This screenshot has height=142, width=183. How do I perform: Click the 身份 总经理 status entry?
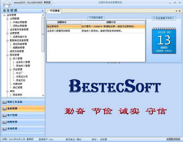[x=99, y=139]
